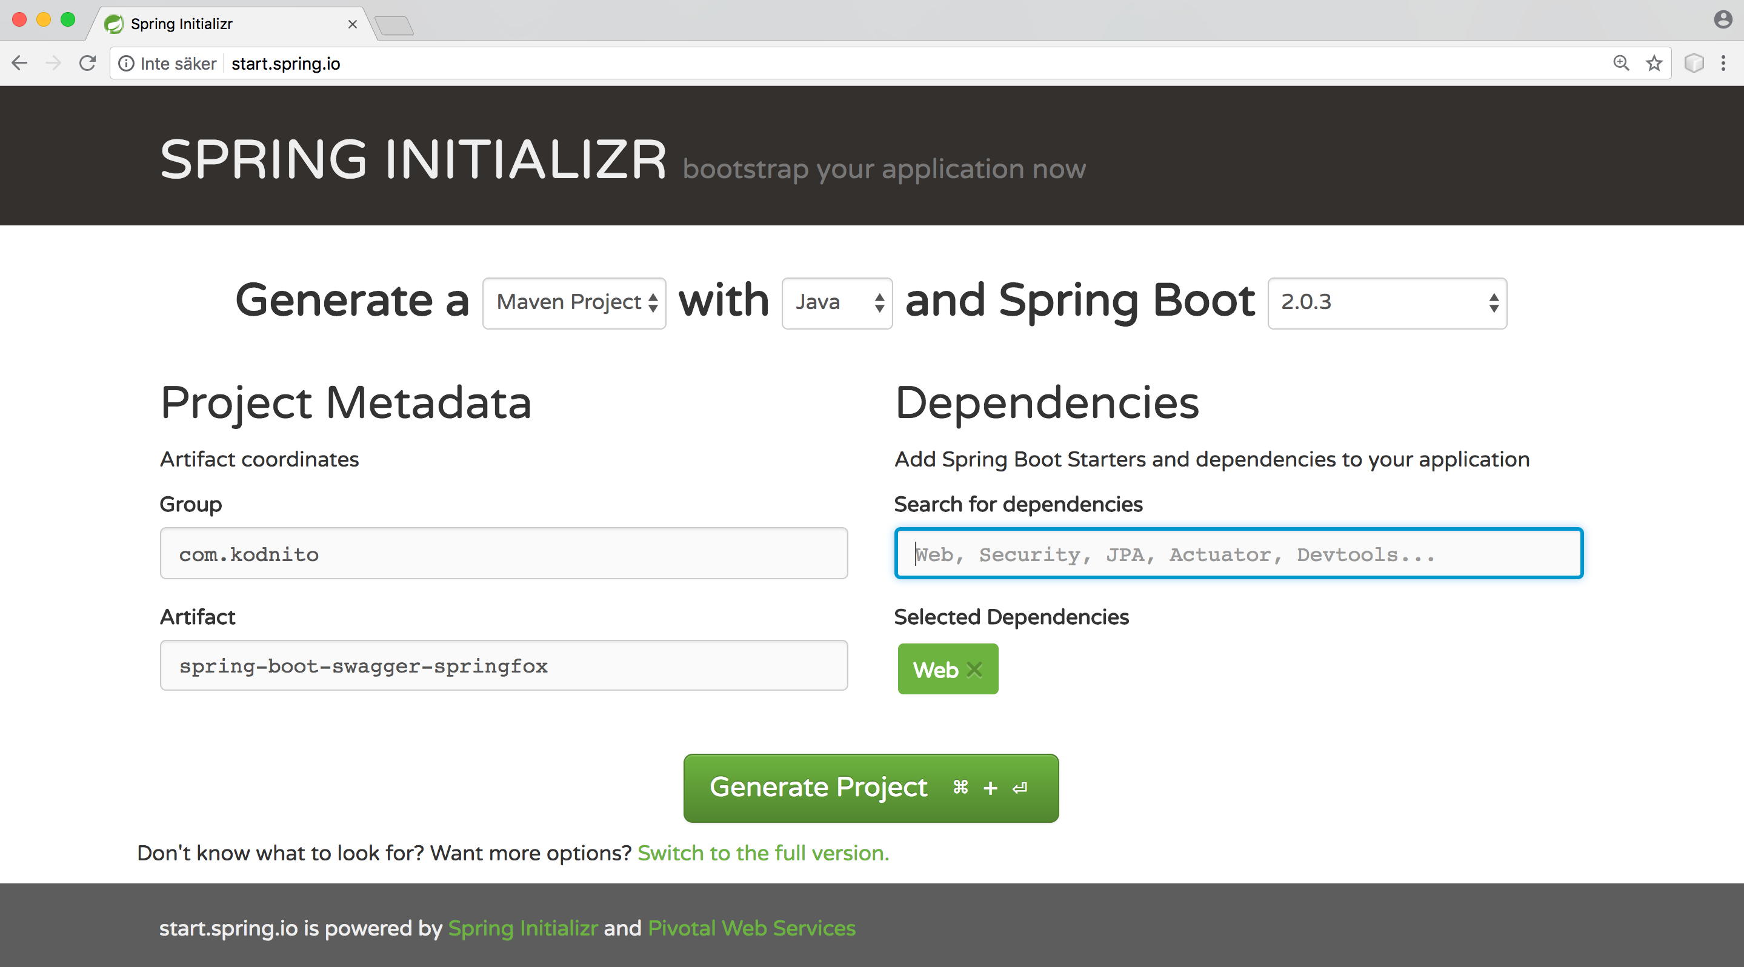The width and height of the screenshot is (1744, 967).
Task: Open a new browser tab
Action: [x=394, y=24]
